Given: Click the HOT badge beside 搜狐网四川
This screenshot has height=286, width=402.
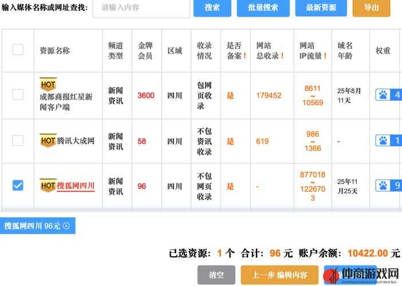Looking at the screenshot, I should pyautogui.click(x=48, y=185).
